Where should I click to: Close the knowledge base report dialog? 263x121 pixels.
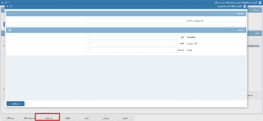coord(8,6)
